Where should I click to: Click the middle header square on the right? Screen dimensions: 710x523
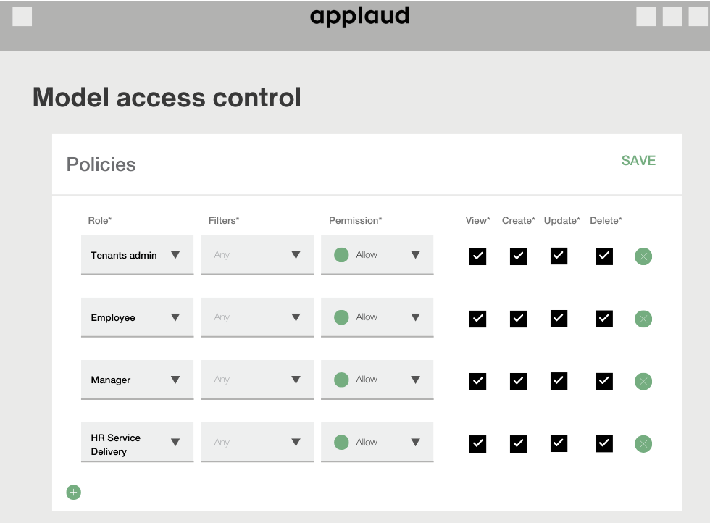click(x=672, y=17)
